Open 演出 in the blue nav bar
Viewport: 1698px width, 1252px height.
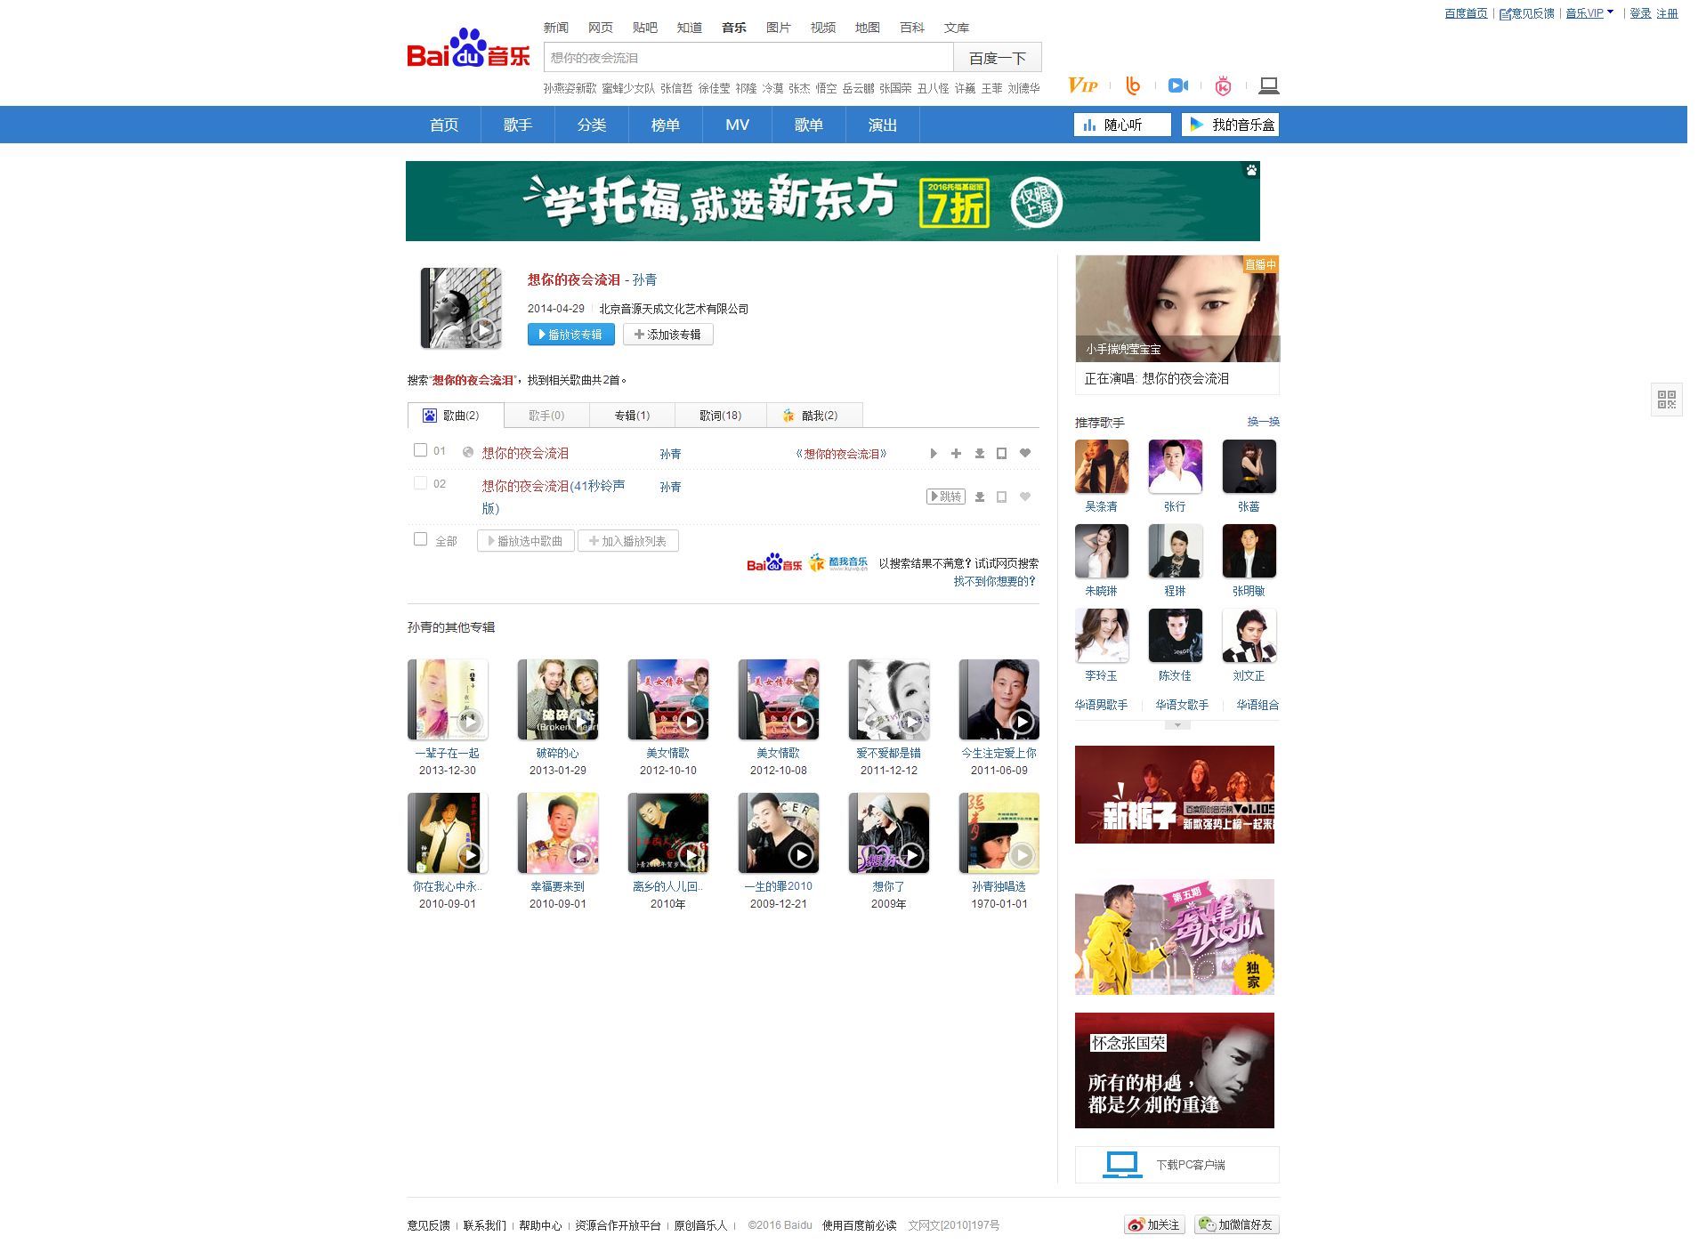[x=883, y=125]
